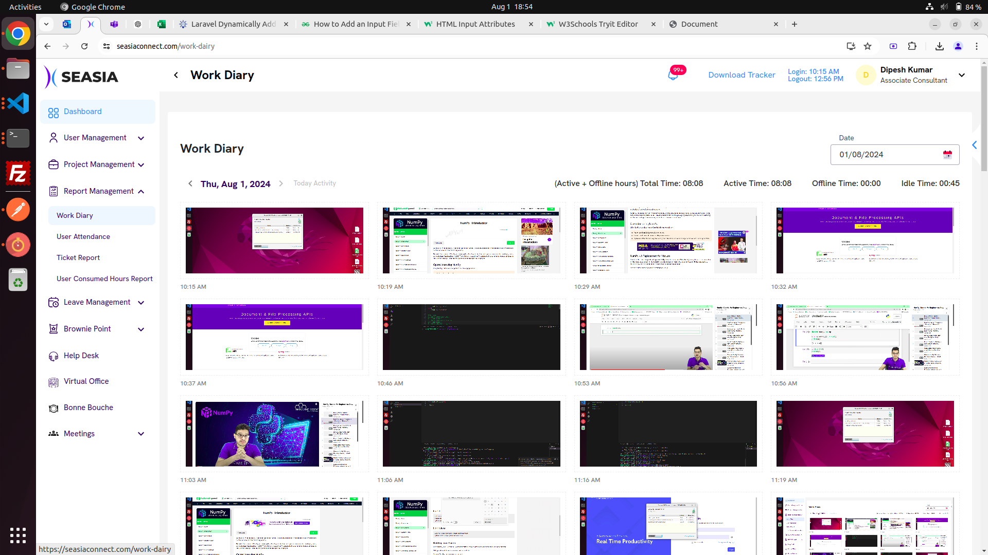Viewport: 988px width, 555px height.
Task: Click the 10:29 AM screenshot thumbnail
Action: 668,240
